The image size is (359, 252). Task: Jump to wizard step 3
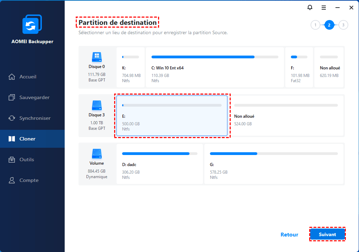coord(343,25)
